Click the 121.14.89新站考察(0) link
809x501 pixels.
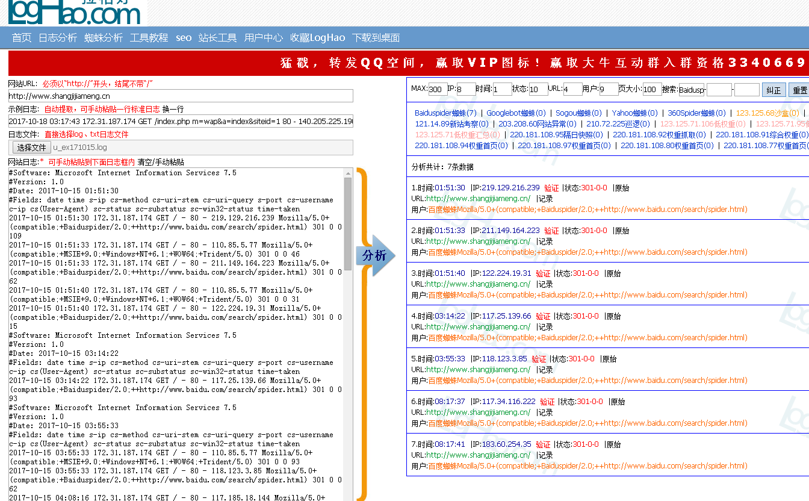pos(451,123)
